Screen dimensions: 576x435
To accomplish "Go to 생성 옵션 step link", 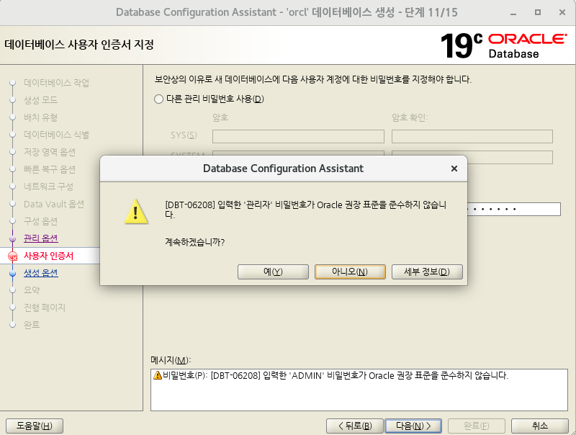I will click(x=41, y=273).
